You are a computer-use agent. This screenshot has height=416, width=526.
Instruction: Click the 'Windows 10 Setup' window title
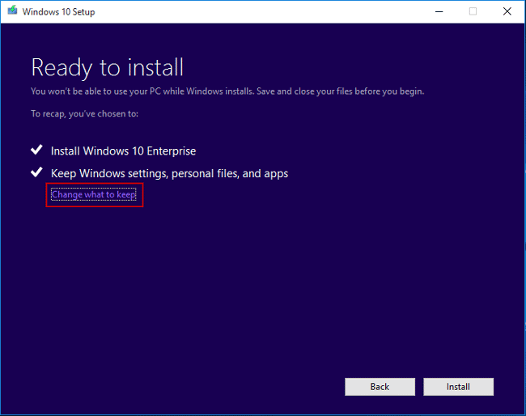[59, 12]
